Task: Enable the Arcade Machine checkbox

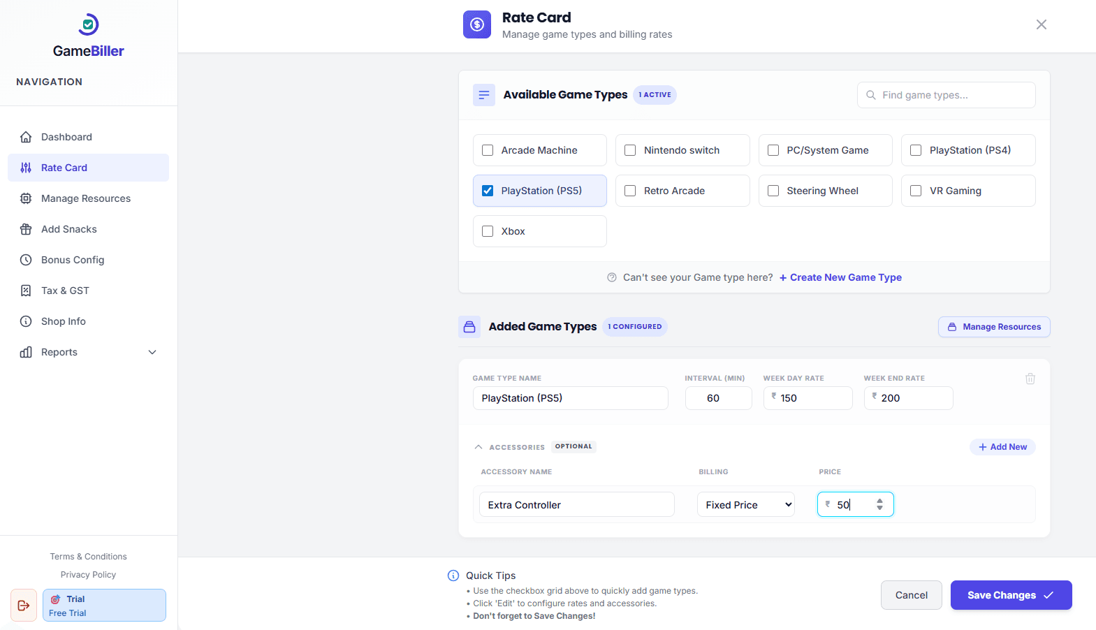Action: click(x=488, y=150)
